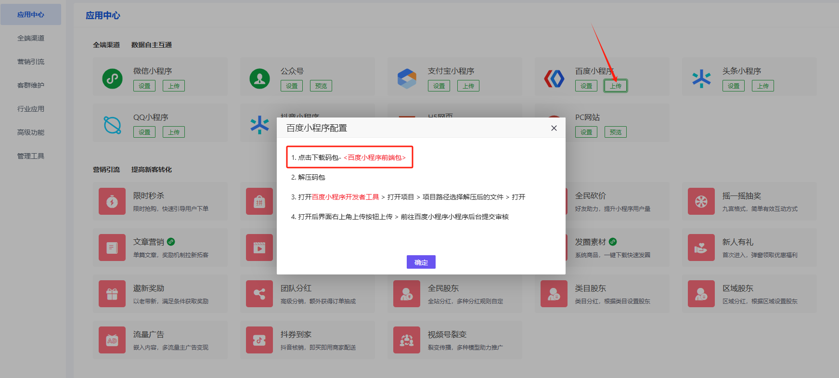Image resolution: width=839 pixels, height=378 pixels.
Task: Click the Alipay mini program icon
Action: [407, 78]
